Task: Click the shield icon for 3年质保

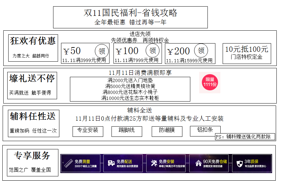Action: click(x=239, y=164)
